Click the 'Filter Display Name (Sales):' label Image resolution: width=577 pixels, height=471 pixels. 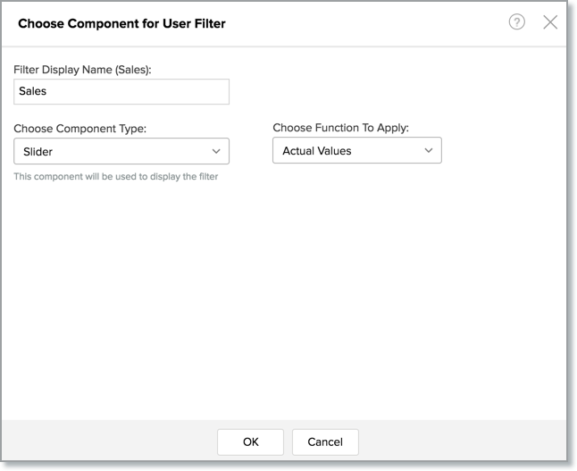(84, 68)
